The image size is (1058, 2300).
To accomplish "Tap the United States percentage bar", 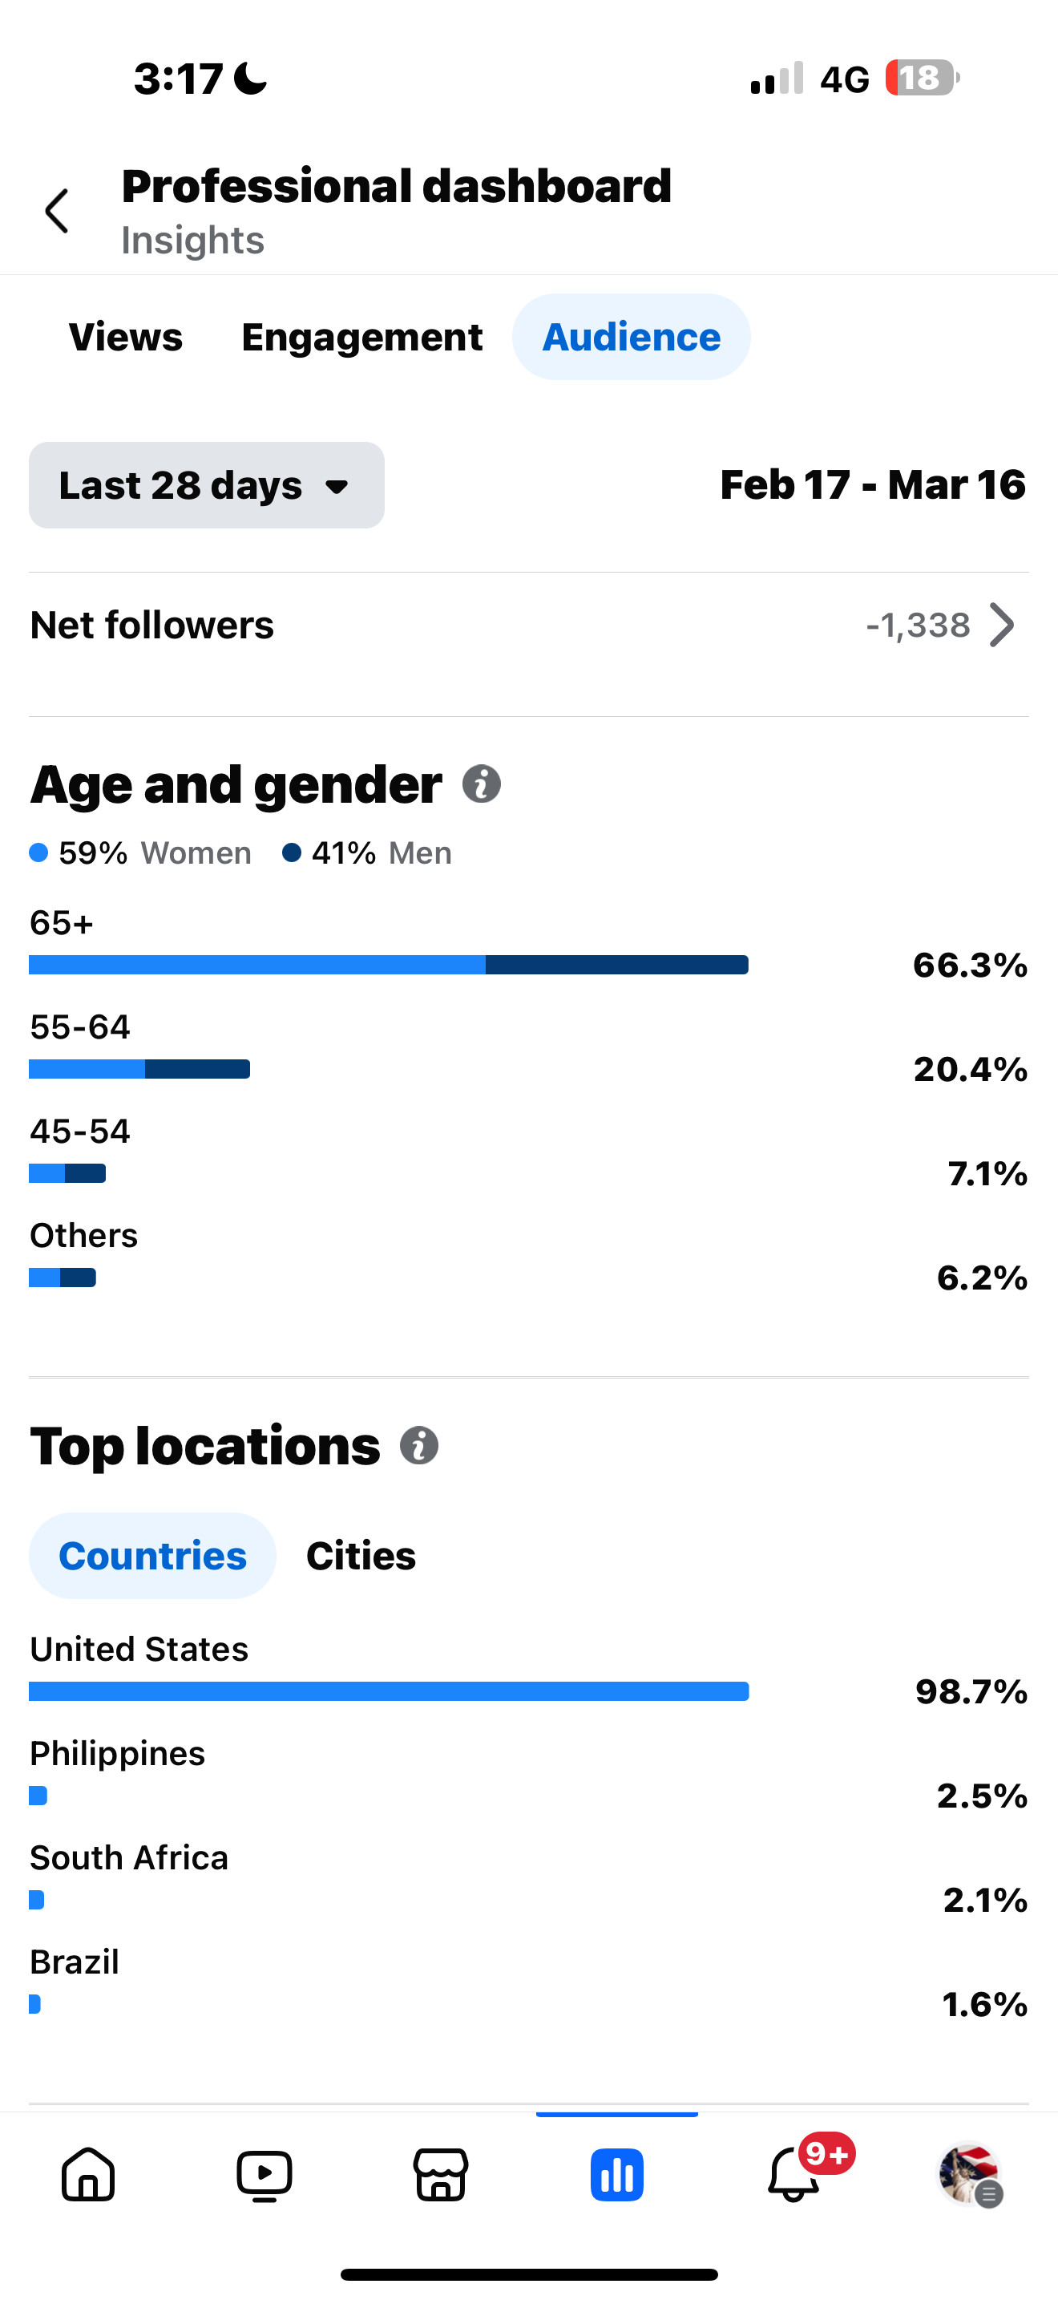I will (389, 1691).
